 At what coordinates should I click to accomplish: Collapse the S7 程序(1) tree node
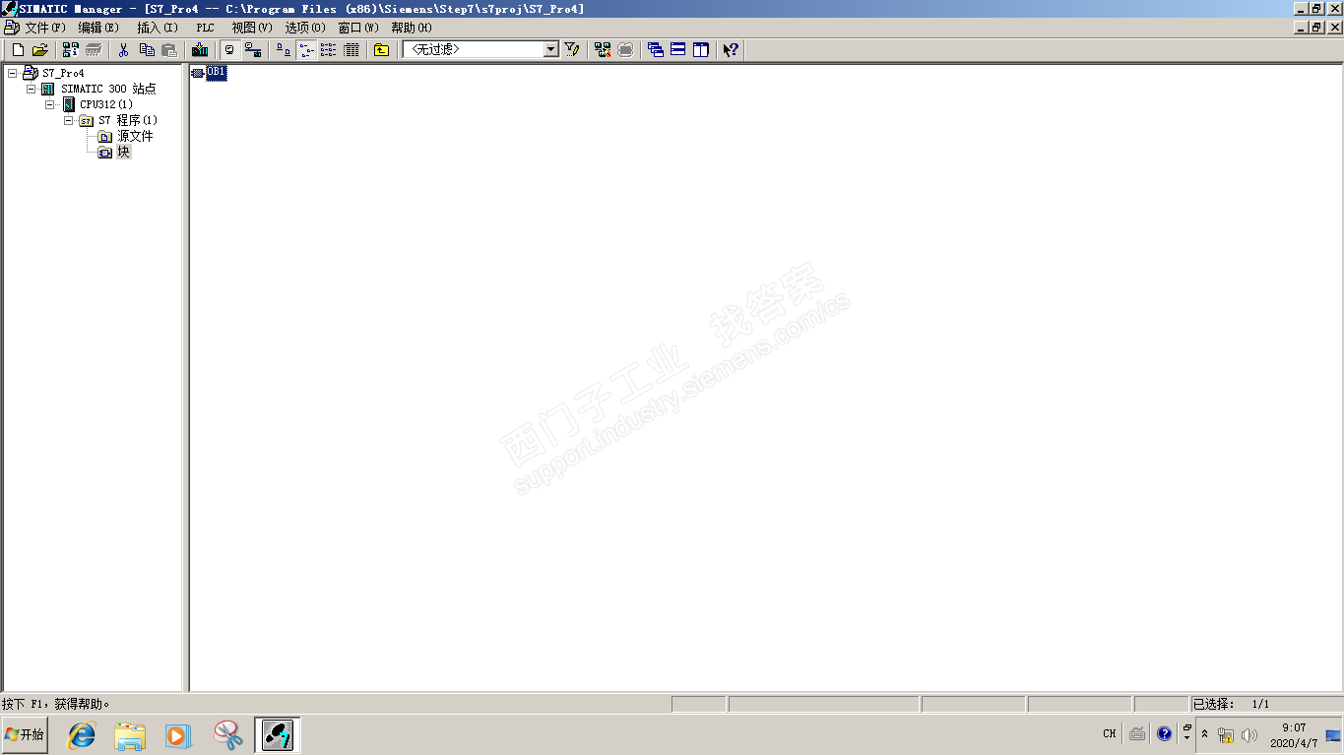coord(68,120)
